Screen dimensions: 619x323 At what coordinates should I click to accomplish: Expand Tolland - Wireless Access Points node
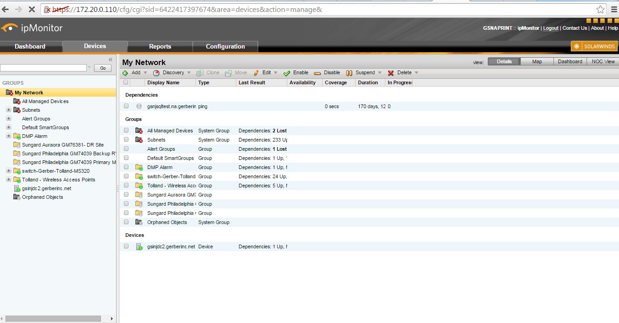(8, 180)
